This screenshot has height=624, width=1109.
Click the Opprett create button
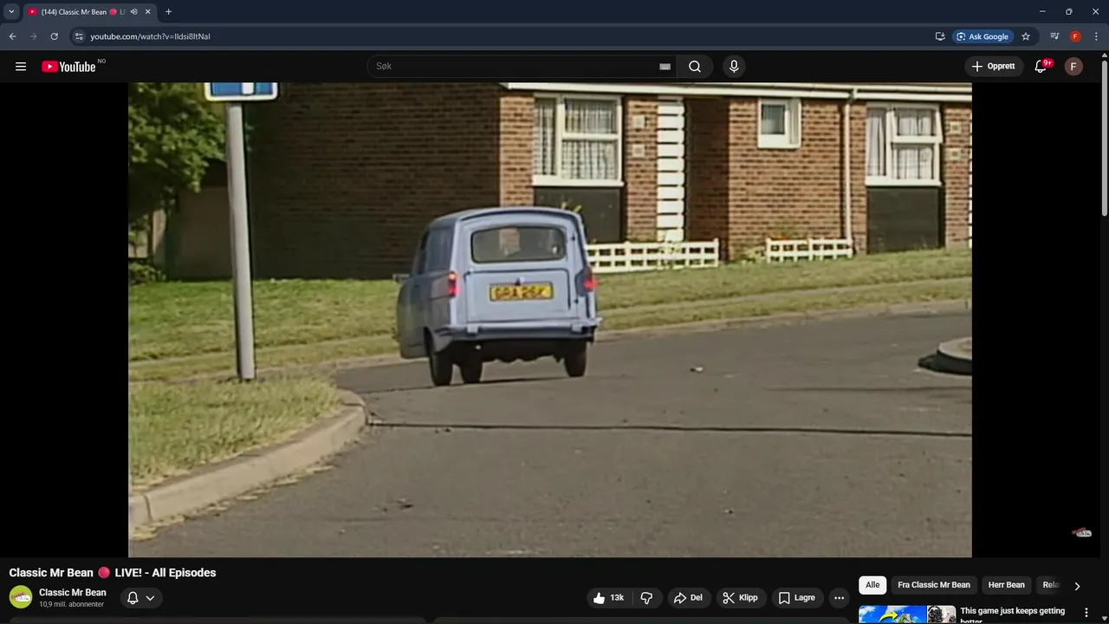point(994,67)
